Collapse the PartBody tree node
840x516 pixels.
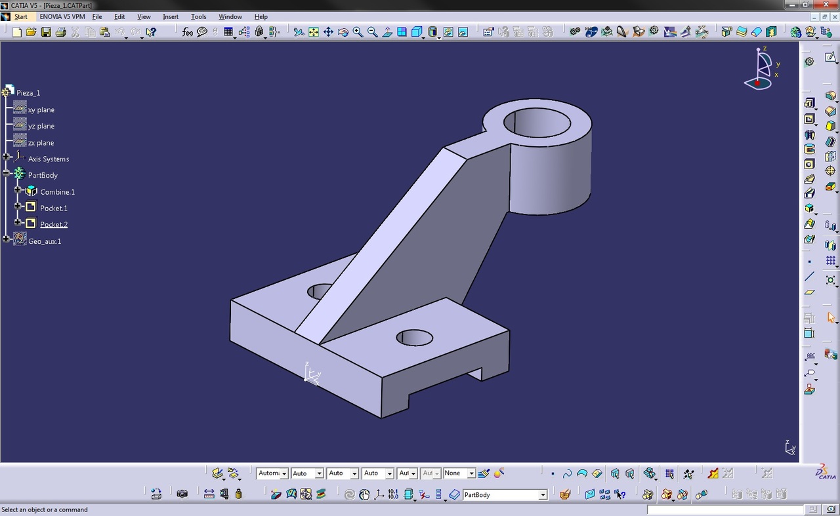point(7,173)
